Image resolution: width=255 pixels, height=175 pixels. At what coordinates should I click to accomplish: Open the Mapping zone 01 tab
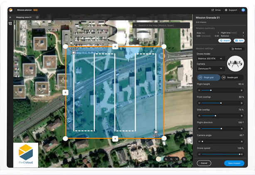coord(24,17)
